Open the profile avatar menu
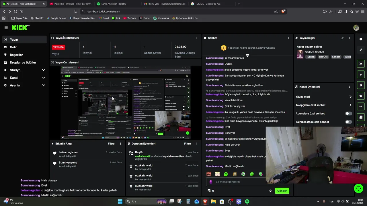Viewport: 367px width, 206px height. coord(356,28)
